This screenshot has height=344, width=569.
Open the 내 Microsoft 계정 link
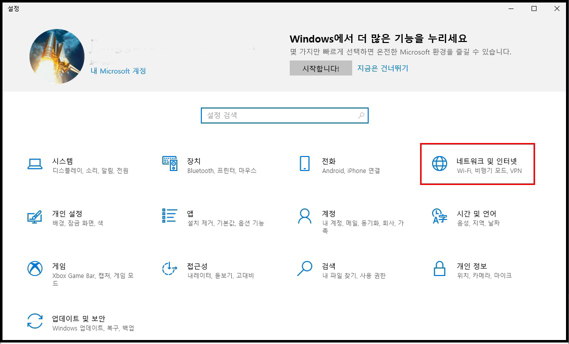pyautogui.click(x=118, y=71)
